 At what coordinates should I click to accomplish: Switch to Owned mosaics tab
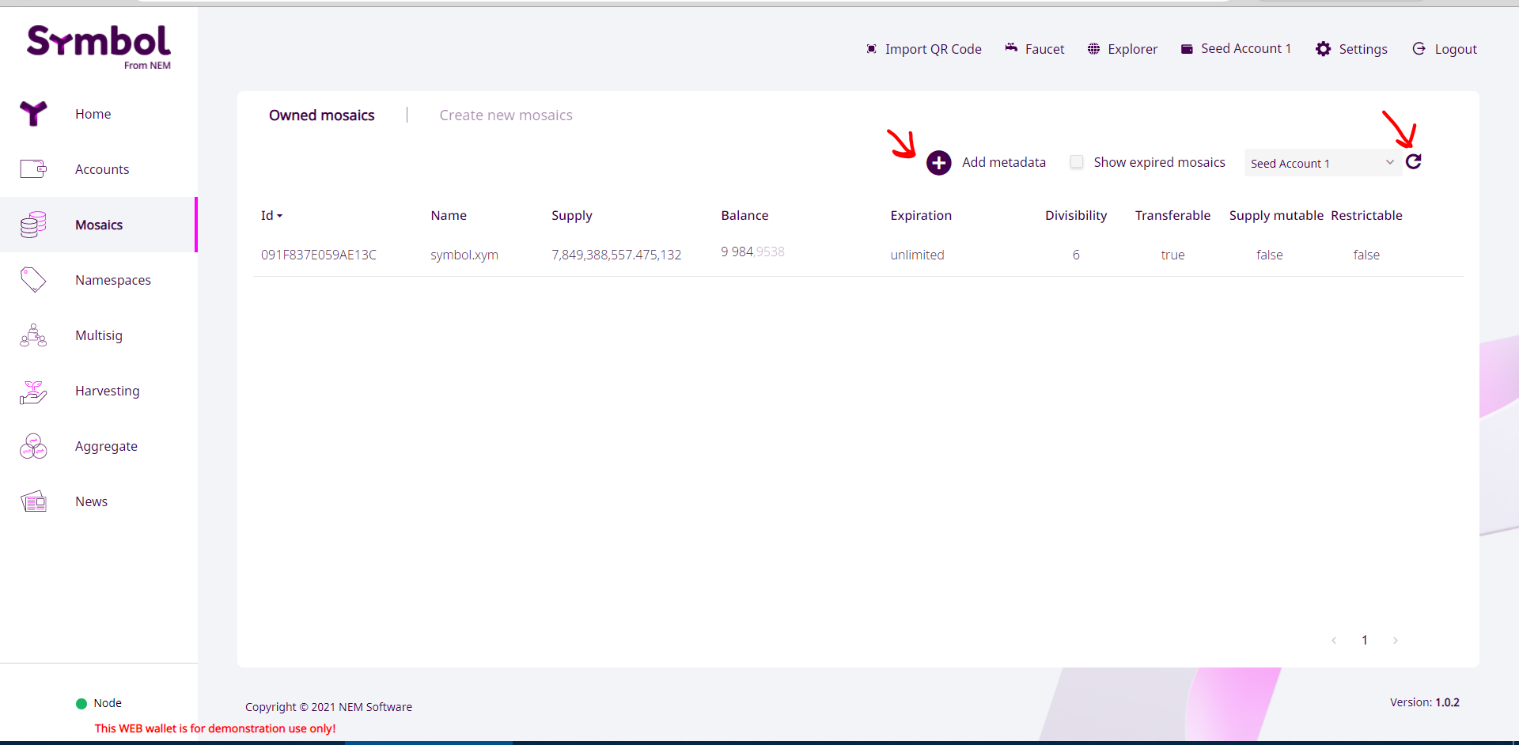[322, 115]
